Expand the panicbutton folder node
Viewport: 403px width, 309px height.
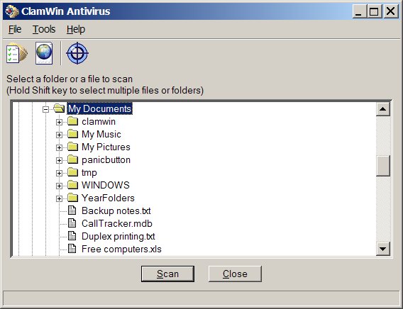point(59,161)
